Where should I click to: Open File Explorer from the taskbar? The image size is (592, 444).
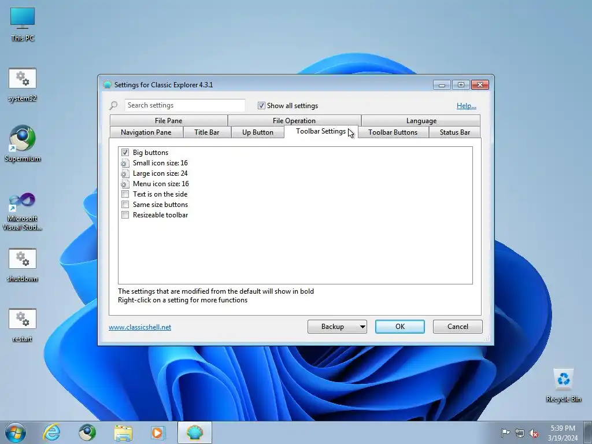coord(123,432)
